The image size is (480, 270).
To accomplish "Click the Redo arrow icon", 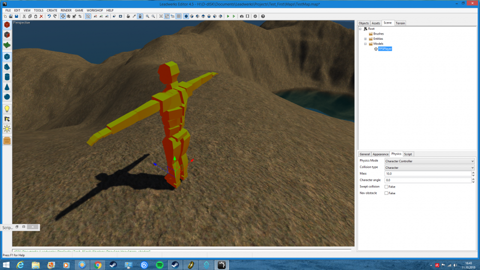I will click(55, 16).
